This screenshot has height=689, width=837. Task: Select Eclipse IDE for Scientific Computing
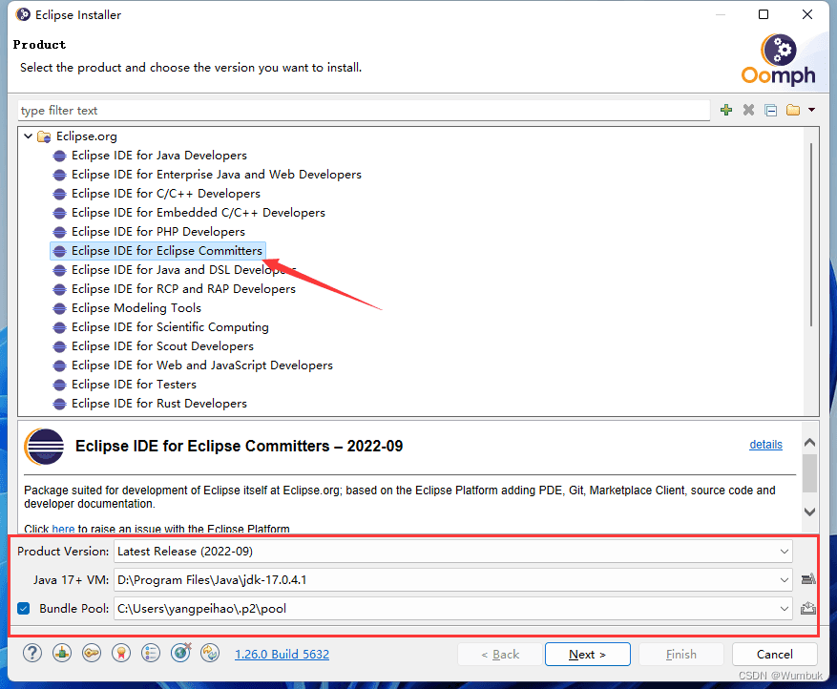click(x=170, y=327)
